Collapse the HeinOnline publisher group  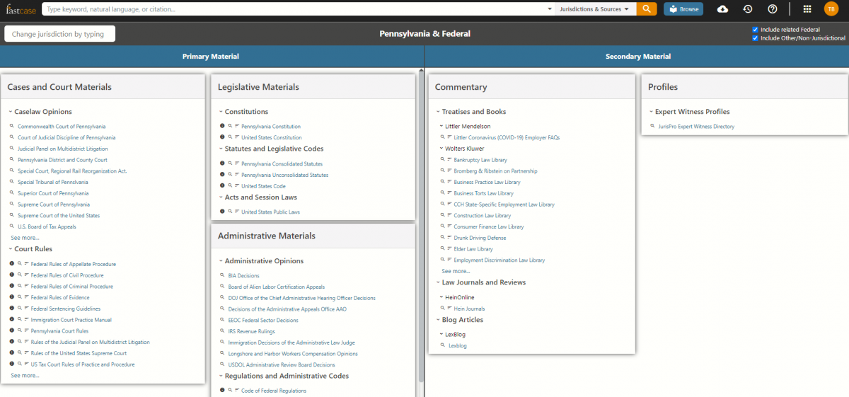[x=441, y=298]
